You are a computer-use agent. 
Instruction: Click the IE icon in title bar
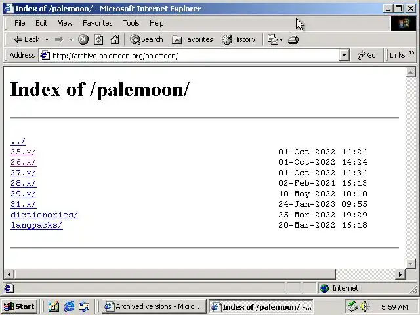point(9,9)
